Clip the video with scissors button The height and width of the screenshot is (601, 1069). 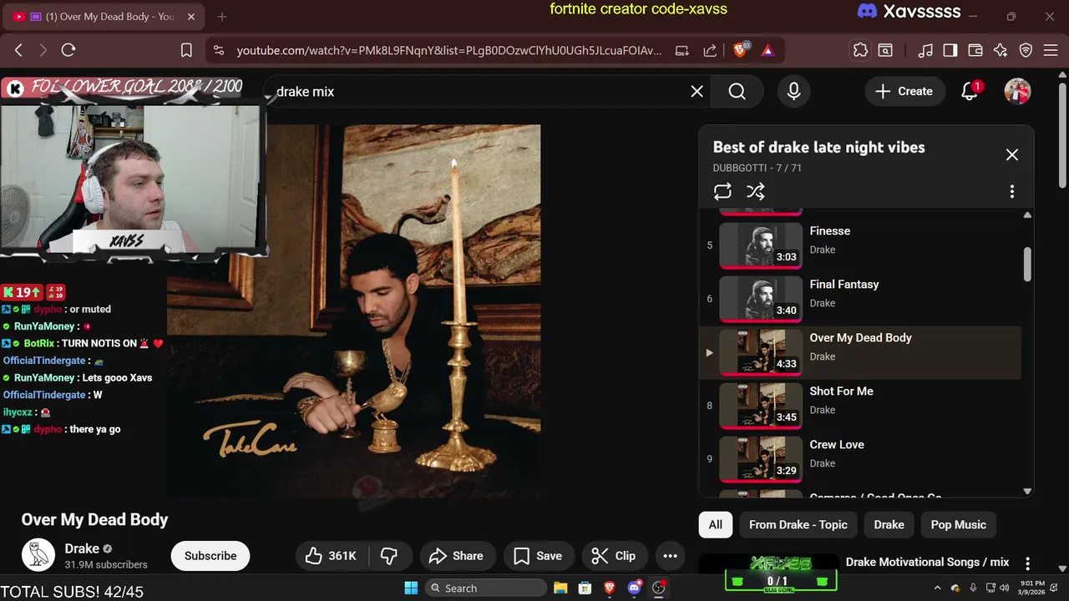pos(614,556)
